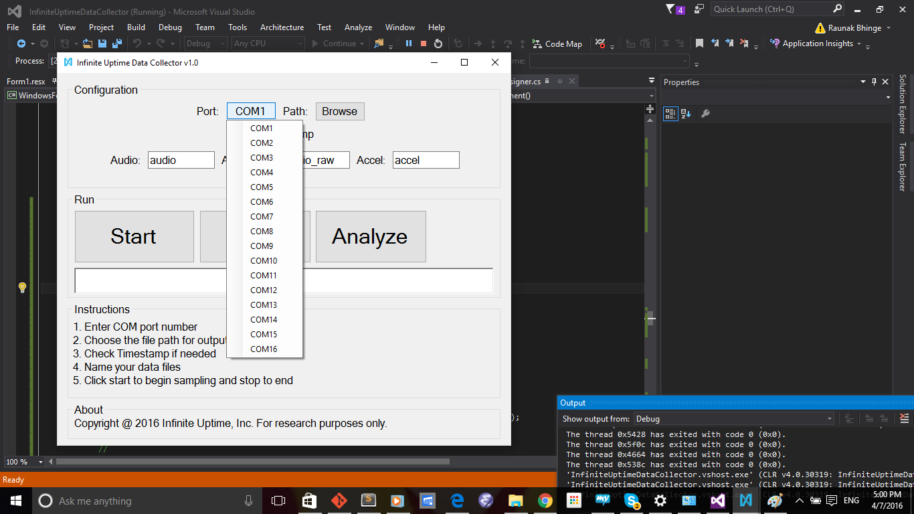Click the yellow lightbulb in editor margin
This screenshot has width=914, height=514.
pyautogui.click(x=22, y=287)
